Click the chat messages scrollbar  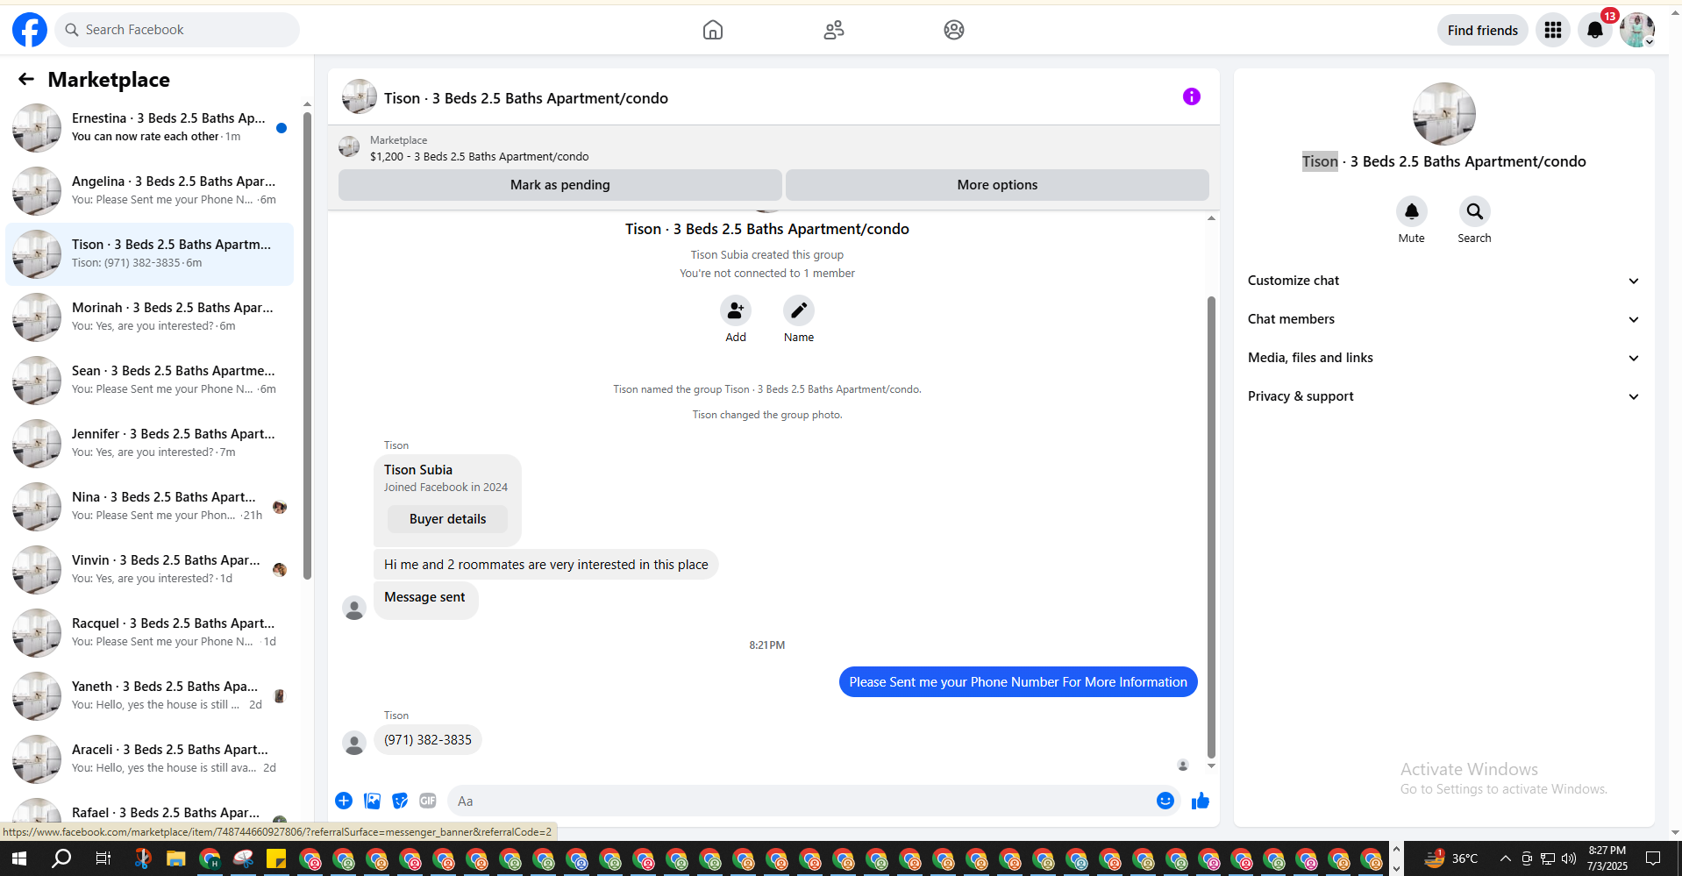click(x=1211, y=526)
